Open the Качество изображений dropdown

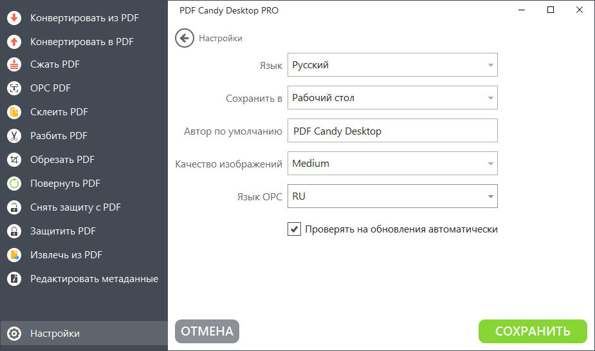(392, 164)
